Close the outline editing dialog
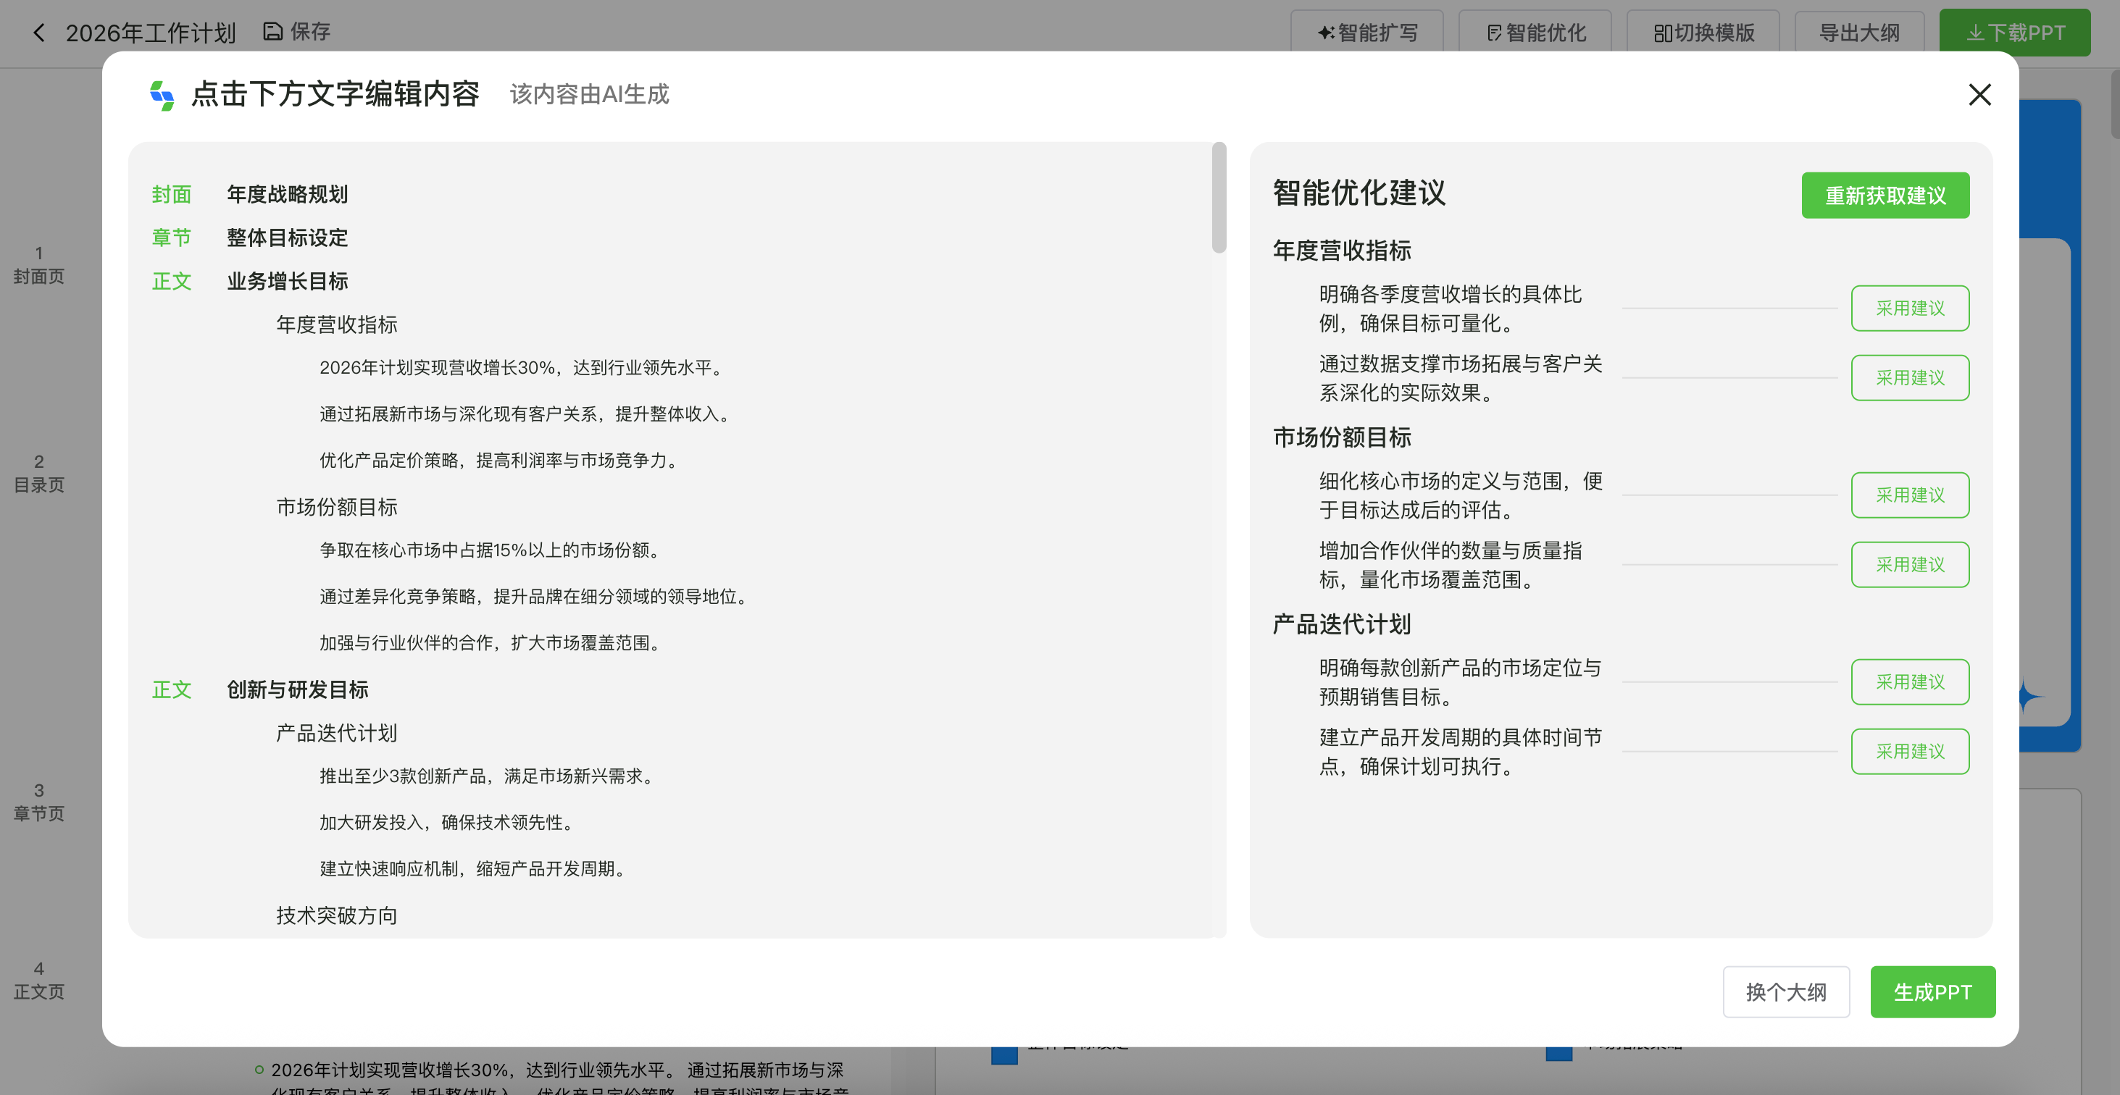The width and height of the screenshot is (2120, 1095). 1979,95
